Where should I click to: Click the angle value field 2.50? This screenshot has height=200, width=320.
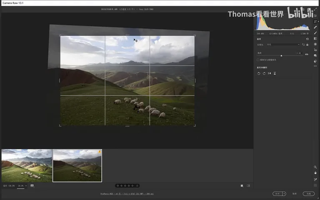click(299, 53)
